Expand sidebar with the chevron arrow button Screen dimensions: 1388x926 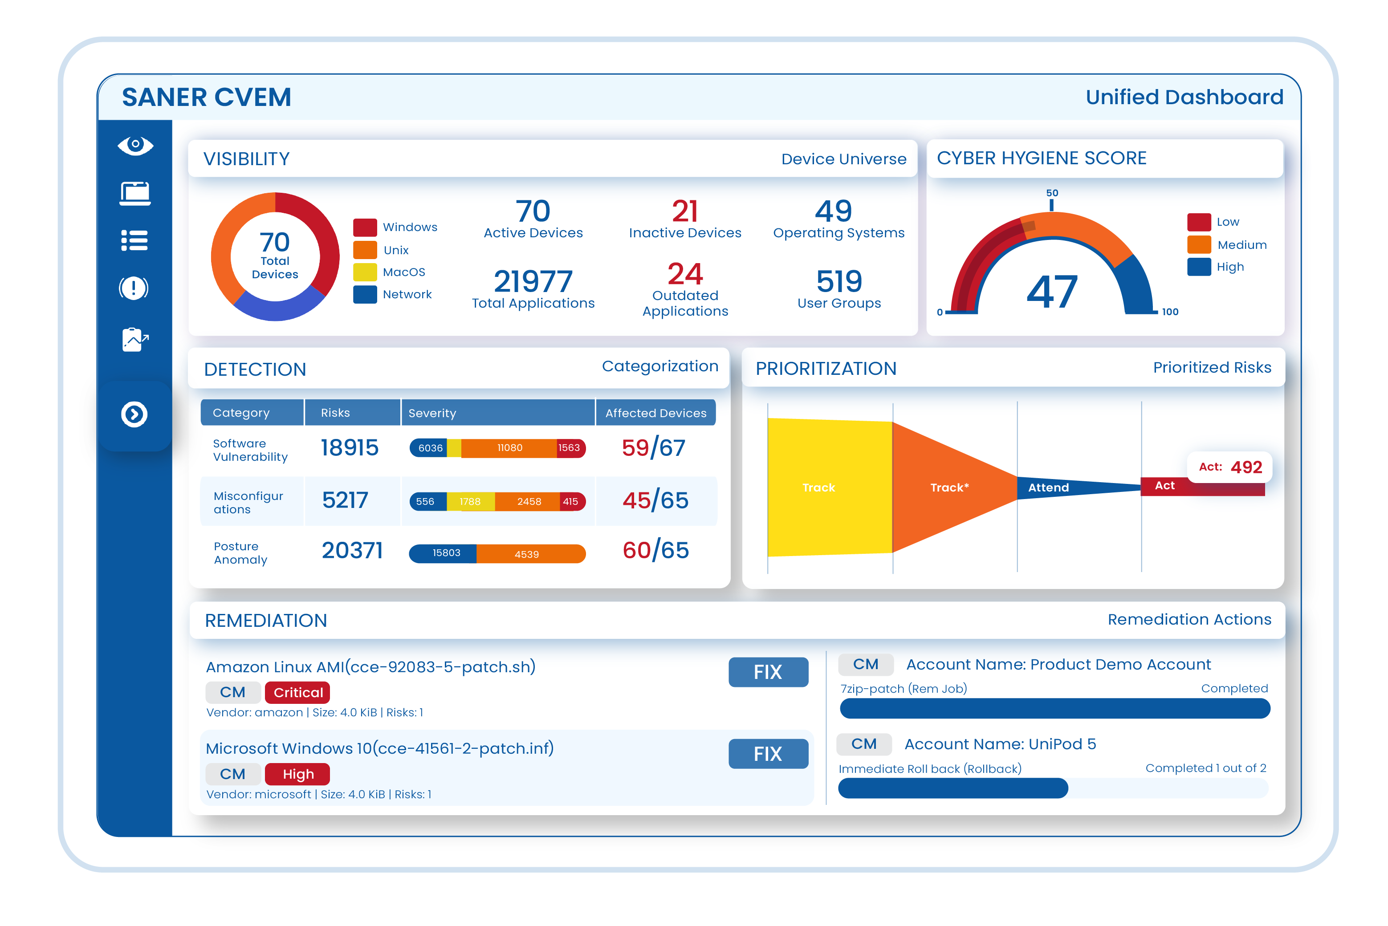pos(134,414)
